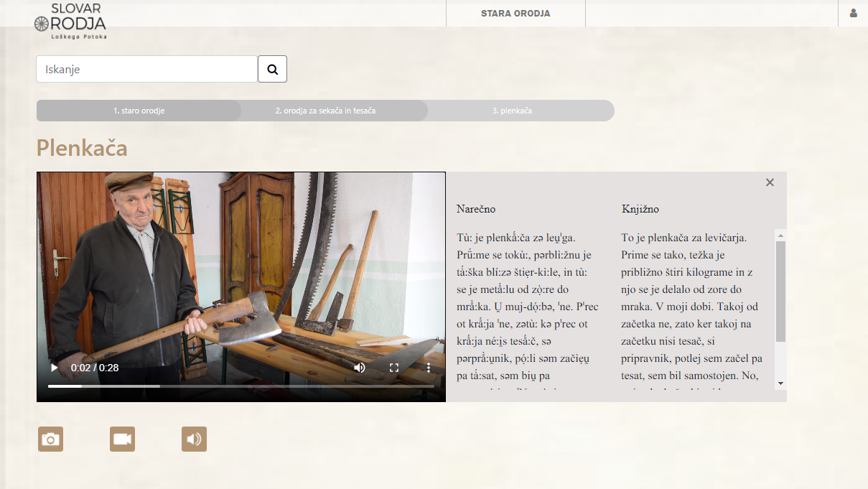
Task: Open video more options menu
Action: click(429, 368)
